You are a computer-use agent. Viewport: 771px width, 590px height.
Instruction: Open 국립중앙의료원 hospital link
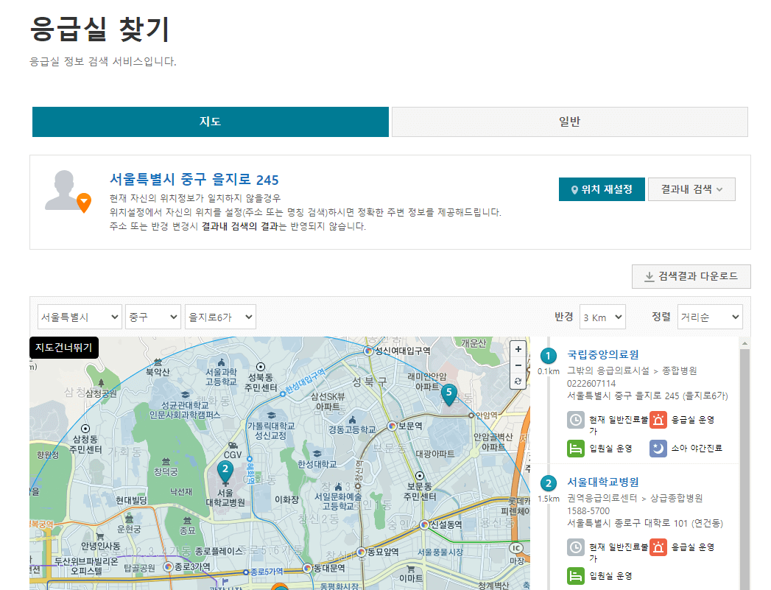603,354
